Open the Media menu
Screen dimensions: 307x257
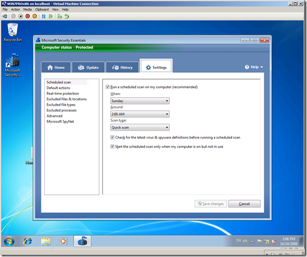28,10
